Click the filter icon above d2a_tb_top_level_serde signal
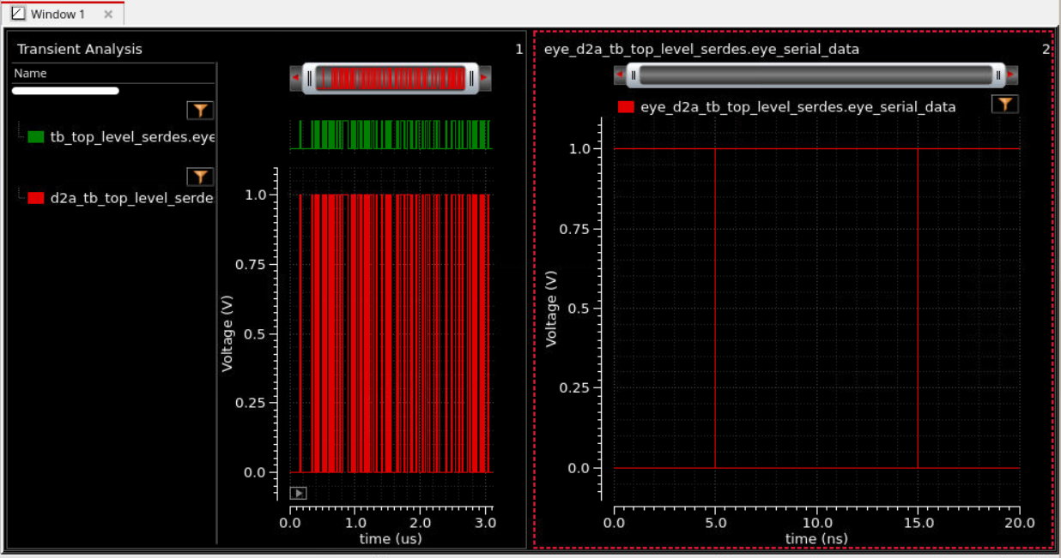 click(x=200, y=177)
